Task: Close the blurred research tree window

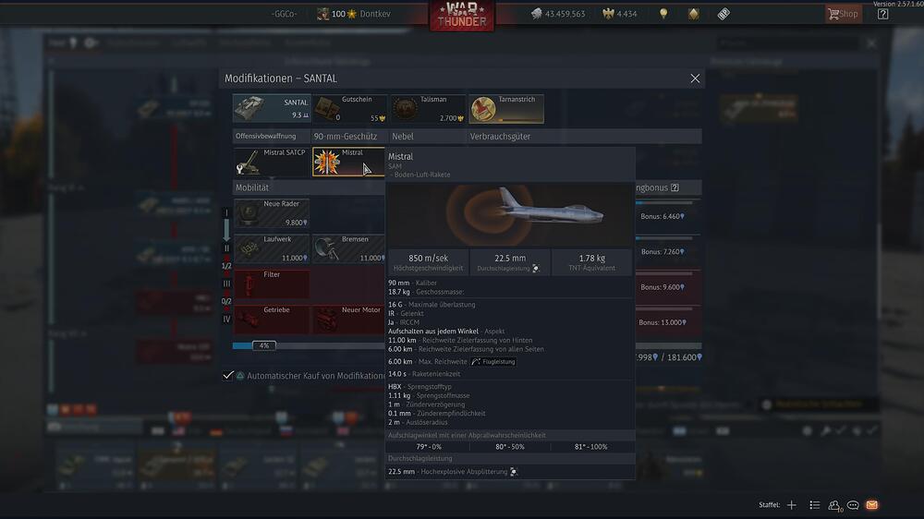Action: point(871,43)
